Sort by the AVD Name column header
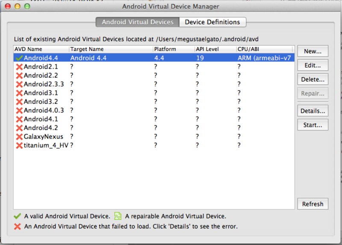The image size is (342, 245). point(41,49)
